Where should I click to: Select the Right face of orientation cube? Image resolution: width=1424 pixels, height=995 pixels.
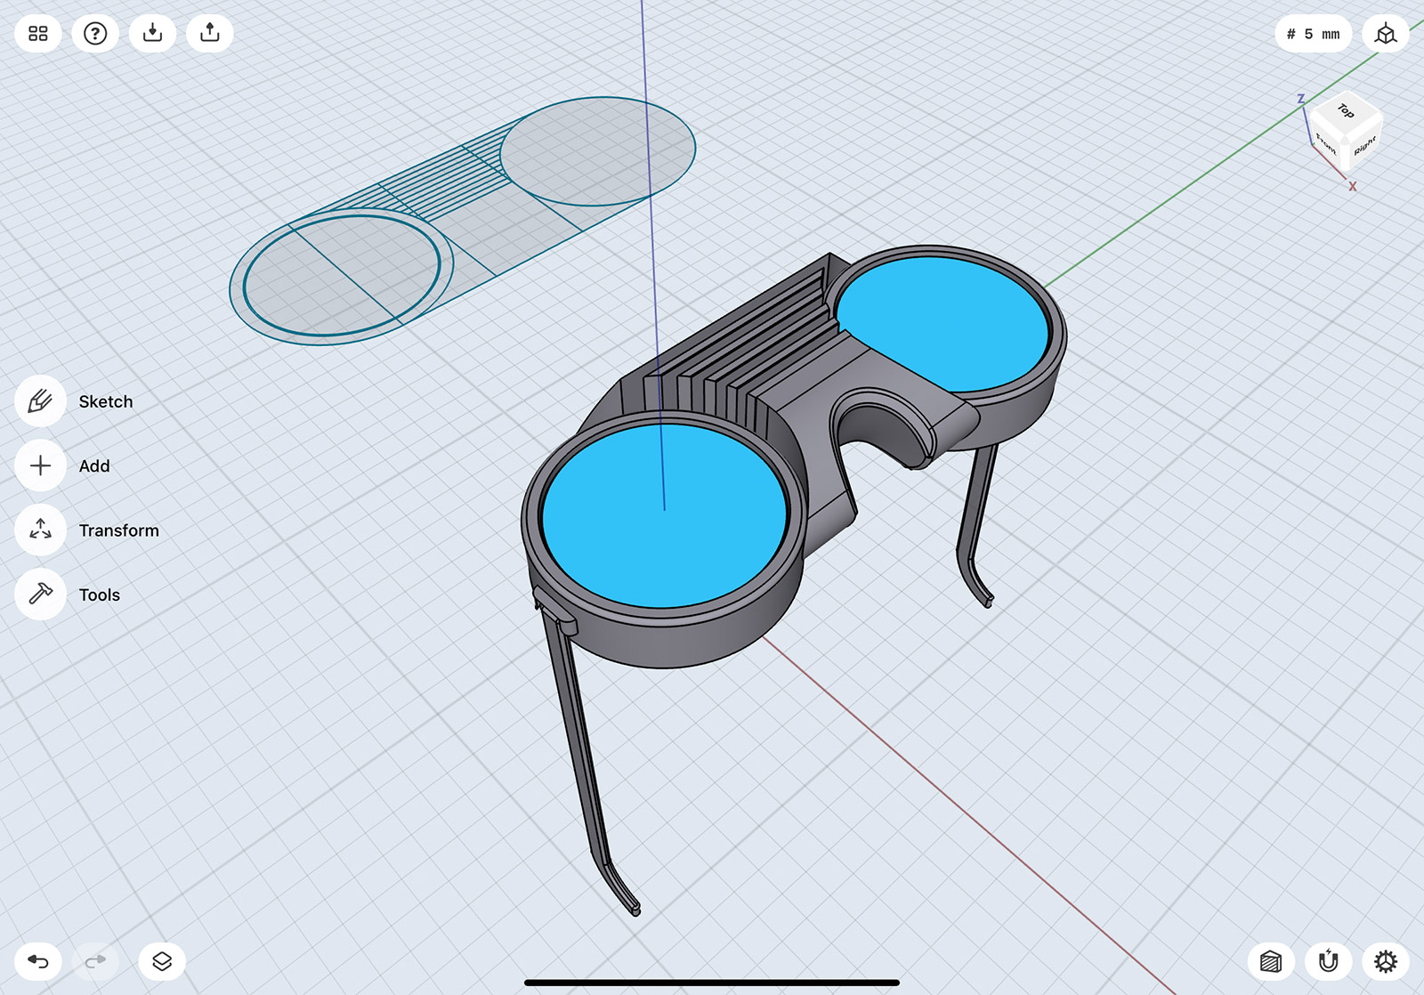[x=1364, y=145]
